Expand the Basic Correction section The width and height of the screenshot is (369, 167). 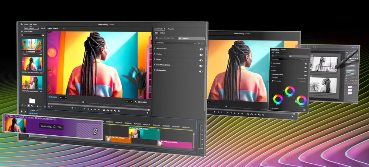[155, 49]
